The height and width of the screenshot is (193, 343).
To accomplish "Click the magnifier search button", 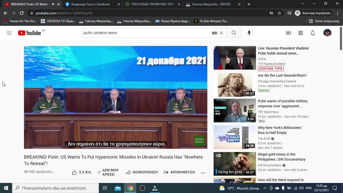I will pyautogui.click(x=234, y=33).
